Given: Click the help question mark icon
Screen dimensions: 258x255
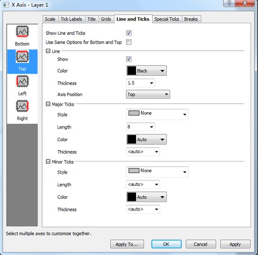Looking at the screenshot, I should 229,3.
